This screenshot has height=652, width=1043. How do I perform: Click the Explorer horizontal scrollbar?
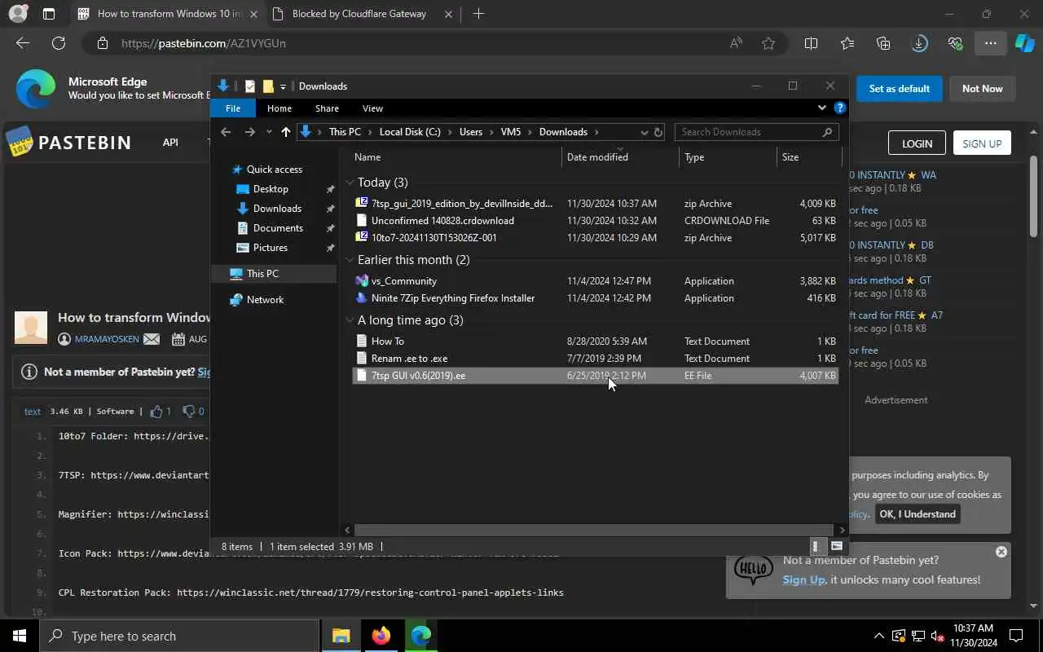pos(594,530)
